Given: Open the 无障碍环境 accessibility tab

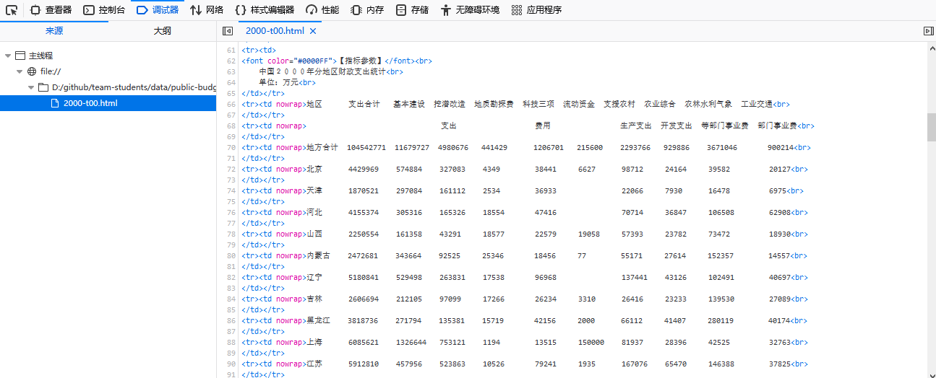Looking at the screenshot, I should point(470,10).
